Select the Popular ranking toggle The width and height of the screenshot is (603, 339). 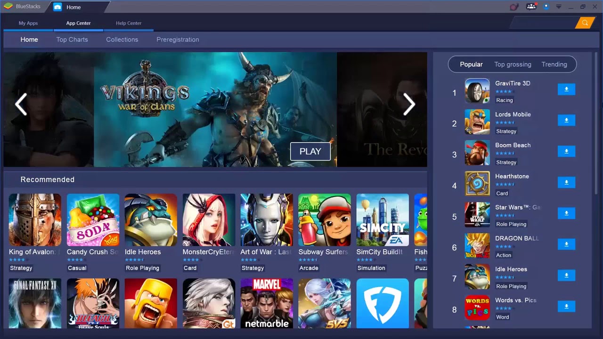coord(471,65)
